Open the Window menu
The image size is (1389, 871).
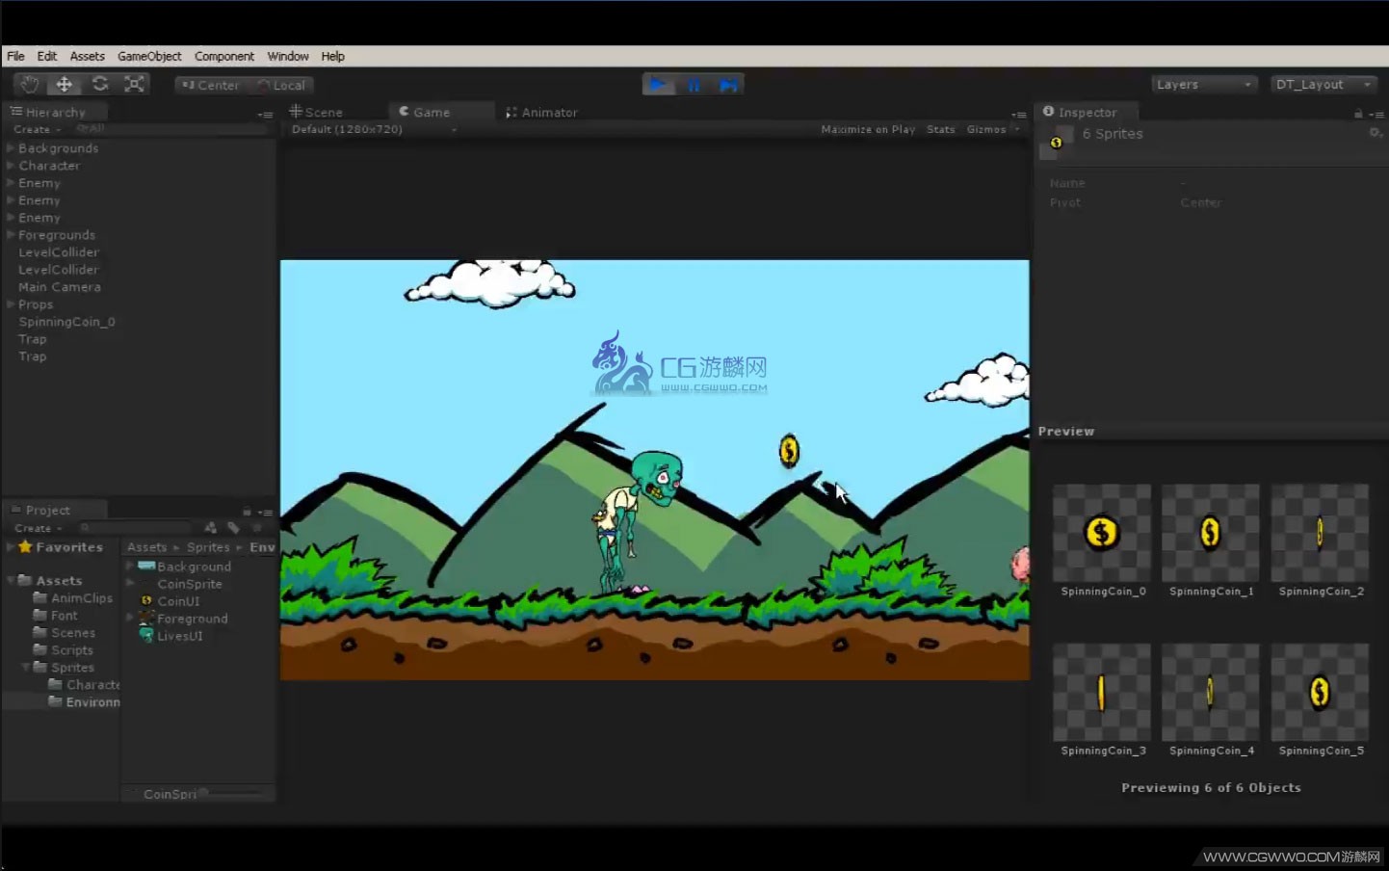288,56
